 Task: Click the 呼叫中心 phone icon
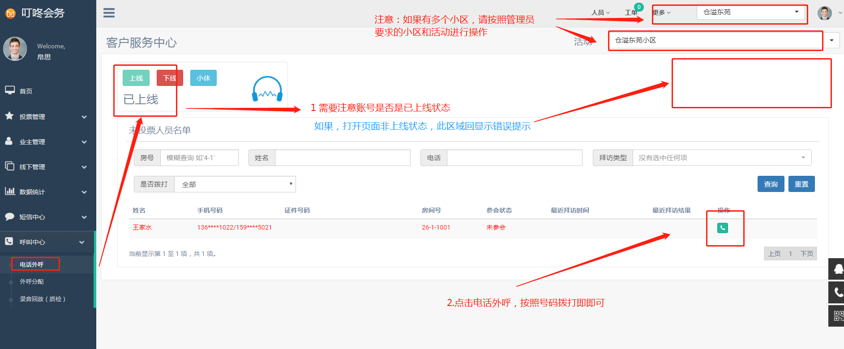pyautogui.click(x=9, y=241)
